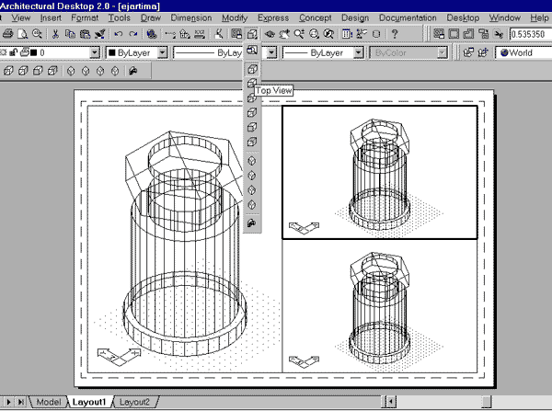Expand the World UCS dropdown
The image size is (552, 411).
(524, 52)
